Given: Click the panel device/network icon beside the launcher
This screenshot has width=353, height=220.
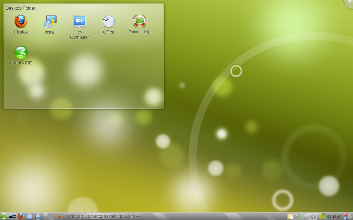Looking at the screenshot, I should click(x=12, y=217).
